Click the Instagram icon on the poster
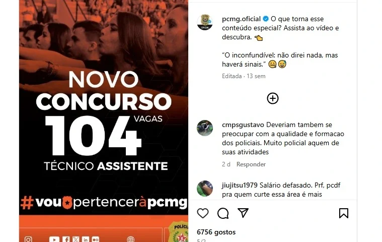The image size is (382, 242). click(x=28, y=239)
